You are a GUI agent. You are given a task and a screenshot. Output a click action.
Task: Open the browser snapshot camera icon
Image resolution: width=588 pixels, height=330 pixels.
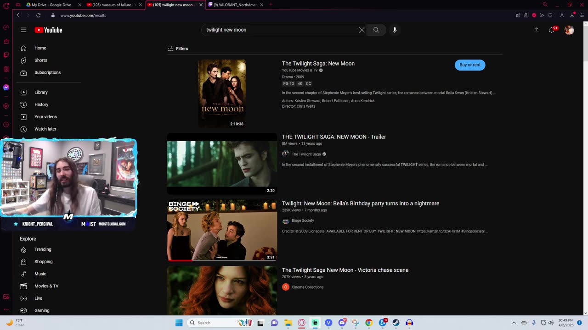click(x=526, y=15)
